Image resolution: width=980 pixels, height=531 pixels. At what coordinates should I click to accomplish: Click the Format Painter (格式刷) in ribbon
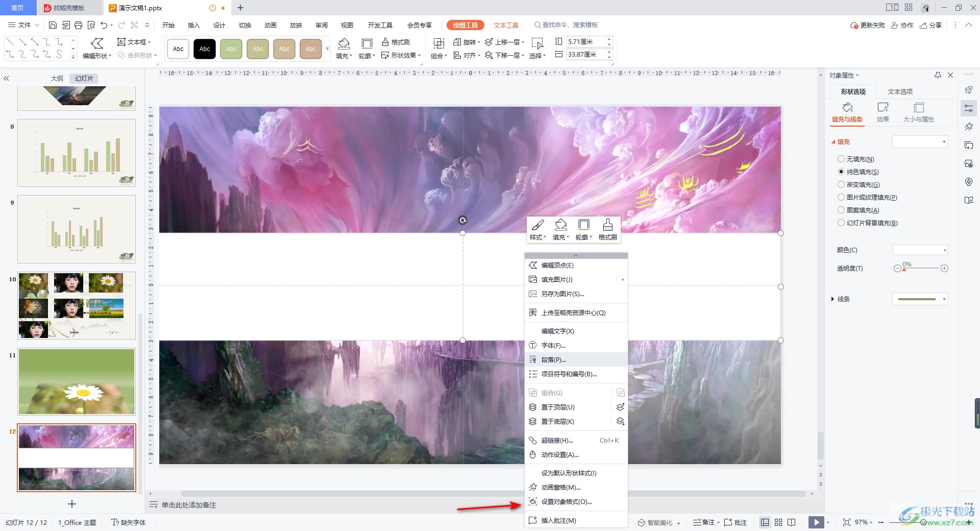[x=396, y=42]
